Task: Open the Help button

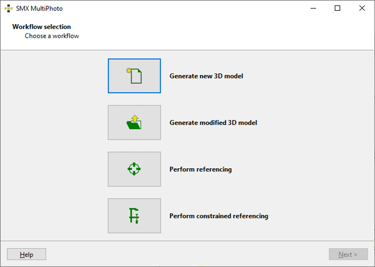Action: tap(26, 254)
